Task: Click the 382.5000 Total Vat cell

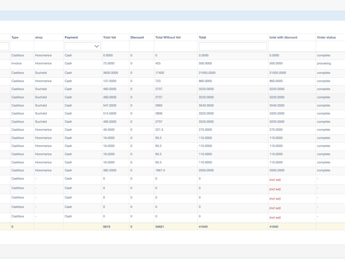Action: click(110, 171)
